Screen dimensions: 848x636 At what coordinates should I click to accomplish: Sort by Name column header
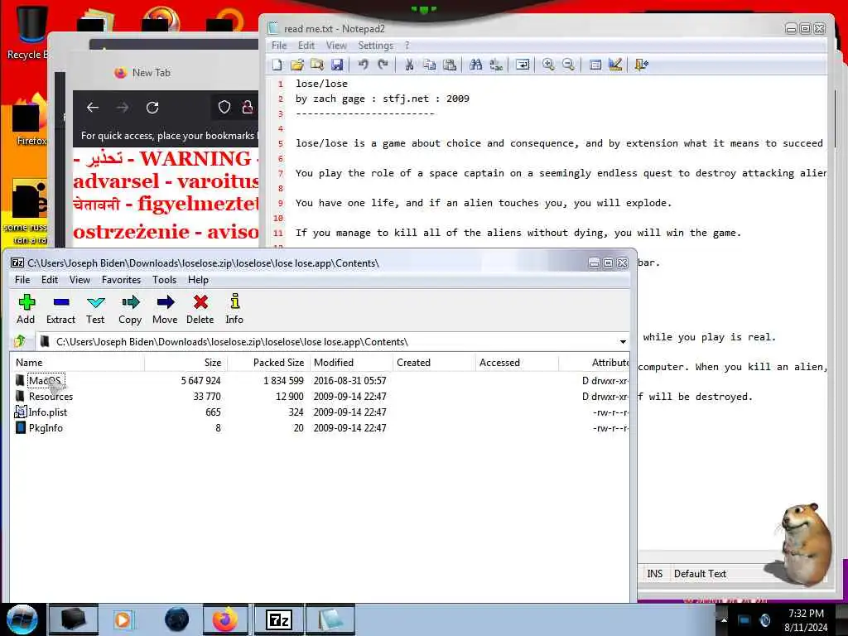(77, 363)
